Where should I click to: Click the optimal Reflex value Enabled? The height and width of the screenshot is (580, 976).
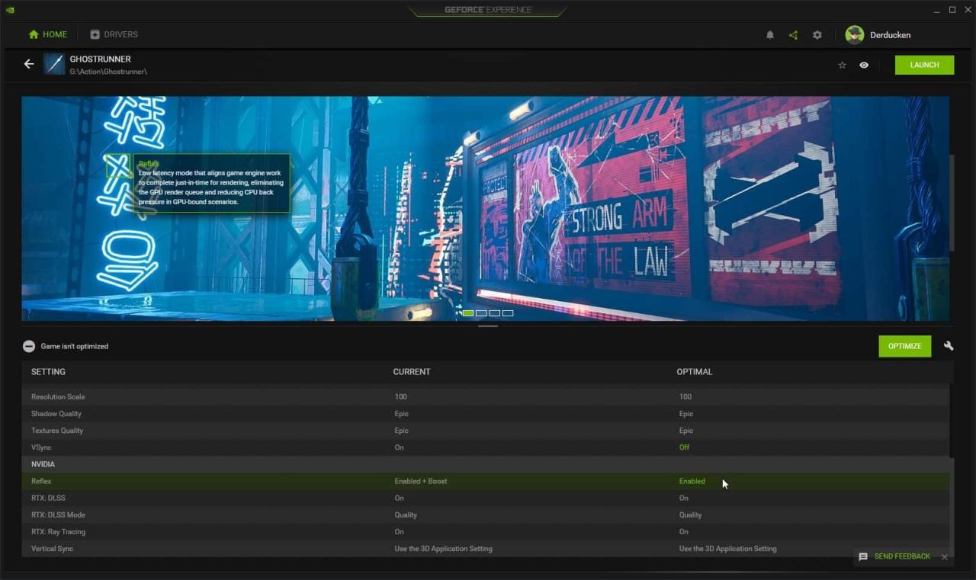[692, 481]
